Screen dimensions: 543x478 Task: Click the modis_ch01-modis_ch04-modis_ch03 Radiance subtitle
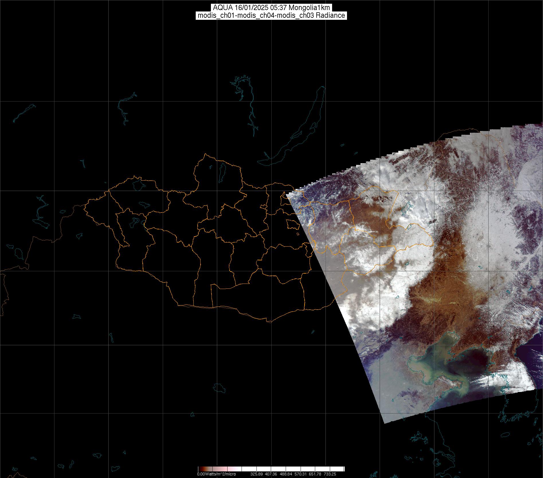(x=271, y=15)
